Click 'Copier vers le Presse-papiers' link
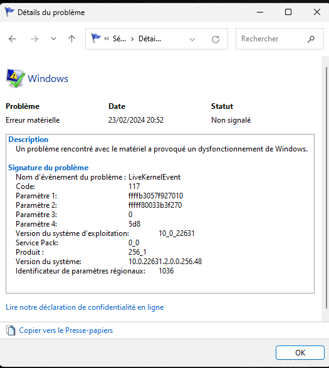Screen dimensions: 329x368 click(66, 330)
